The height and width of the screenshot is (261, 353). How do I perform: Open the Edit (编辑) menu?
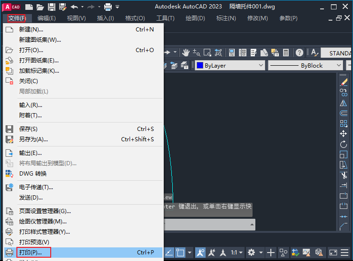46,18
